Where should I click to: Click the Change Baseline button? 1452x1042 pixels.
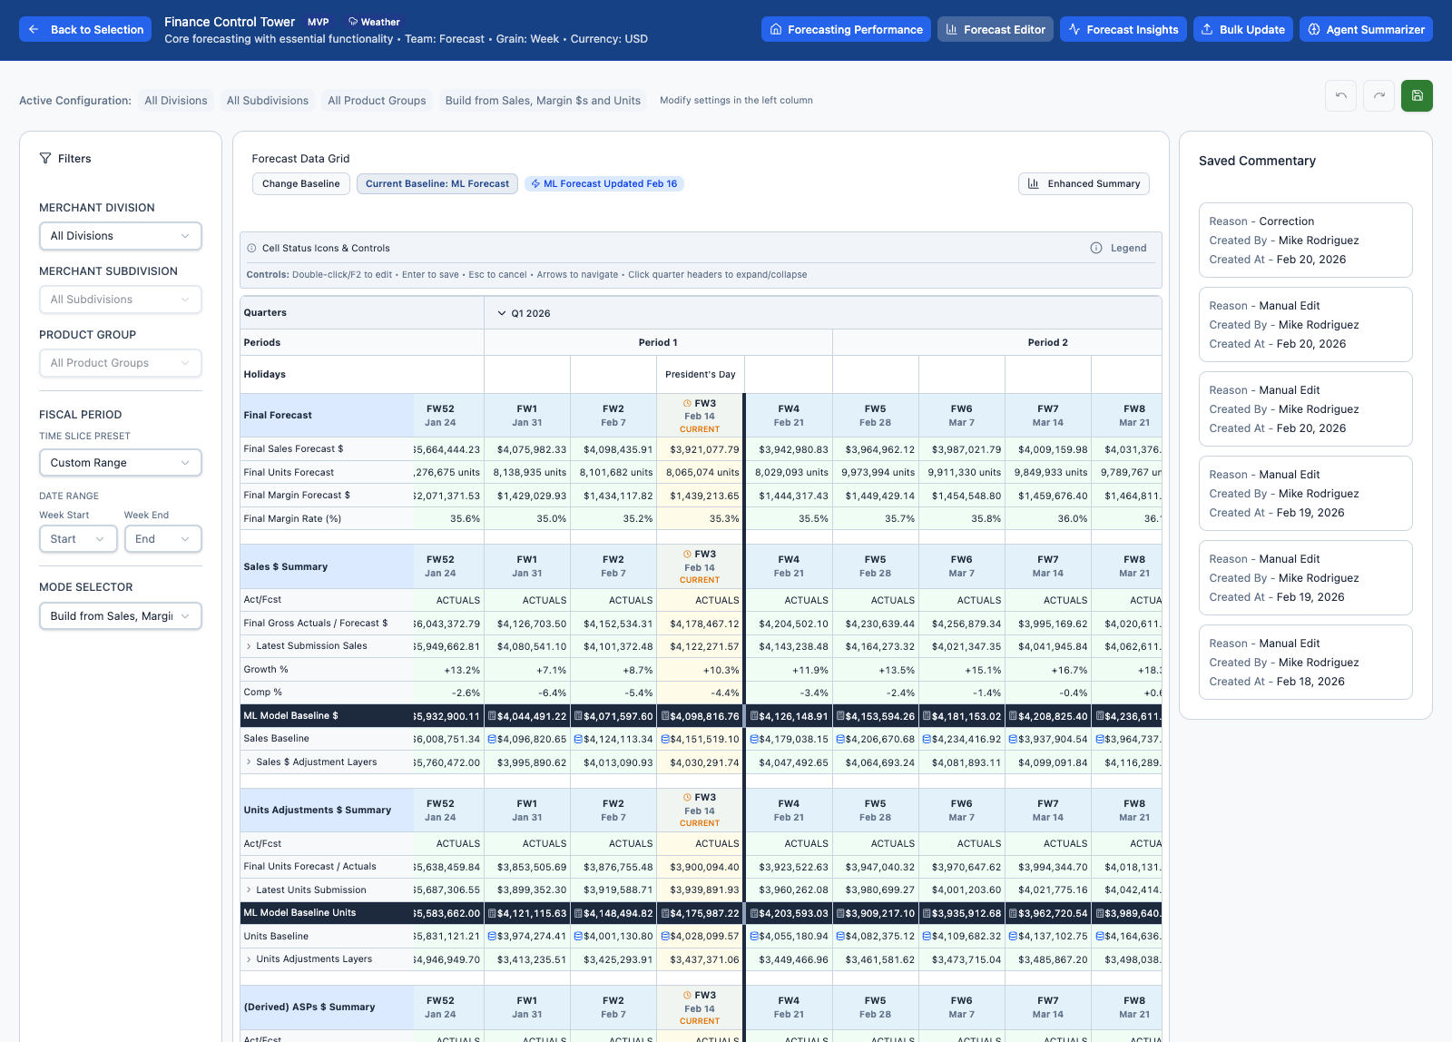300,183
